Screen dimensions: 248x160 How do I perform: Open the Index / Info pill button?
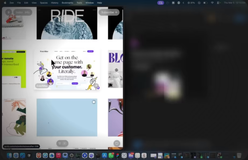(23, 12)
